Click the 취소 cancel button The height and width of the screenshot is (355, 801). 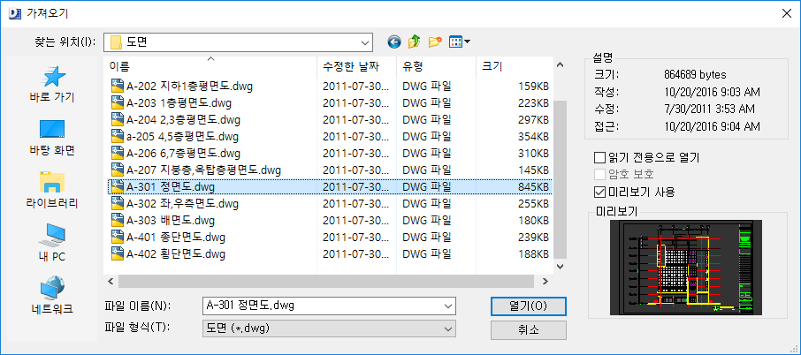pyautogui.click(x=528, y=329)
